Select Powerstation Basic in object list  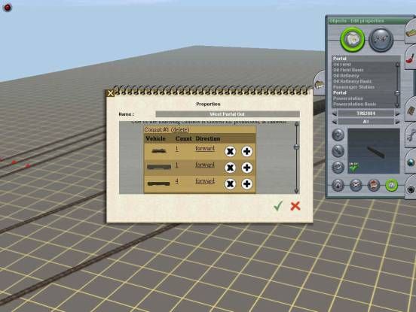click(354, 104)
